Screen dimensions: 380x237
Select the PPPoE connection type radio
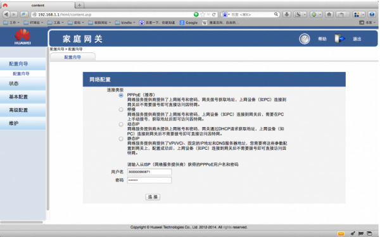tap(121, 95)
